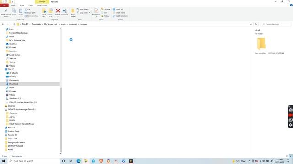Click the yellow Manage contextual tab
Image resolution: width=293 pixels, height=164 pixels.
[x=42, y=1]
